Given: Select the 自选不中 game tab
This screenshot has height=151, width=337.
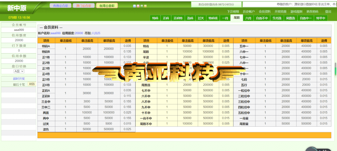Looking at the screenshot, I should [x=262, y=18].
